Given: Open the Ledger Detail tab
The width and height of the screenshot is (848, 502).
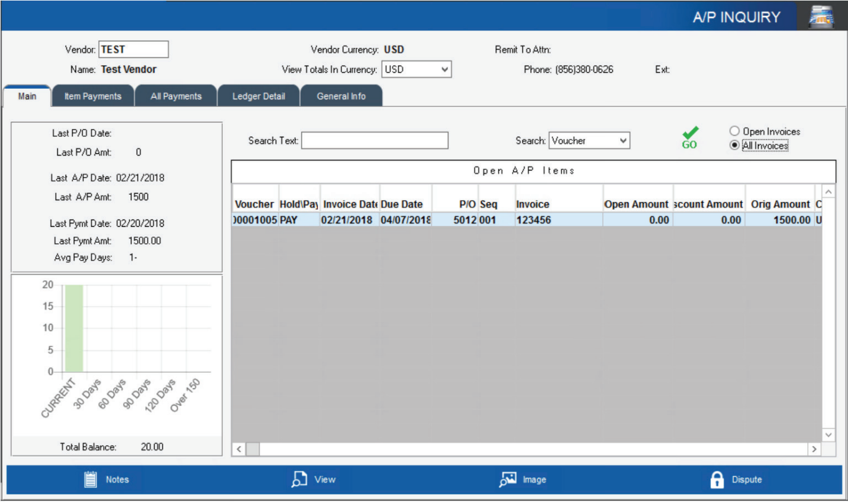Looking at the screenshot, I should pyautogui.click(x=259, y=95).
